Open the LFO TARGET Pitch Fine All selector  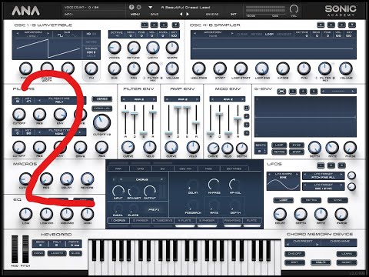(x=324, y=175)
